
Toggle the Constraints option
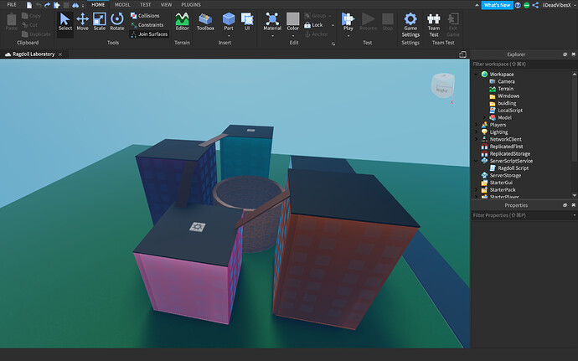pos(149,25)
